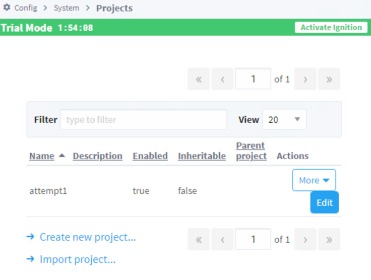Open the System breadcrumb item

point(67,8)
